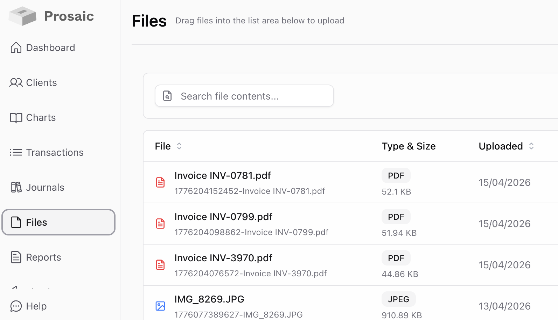Screen dimensions: 558x320
Task: Click the Journals books icon
Action: [16, 187]
